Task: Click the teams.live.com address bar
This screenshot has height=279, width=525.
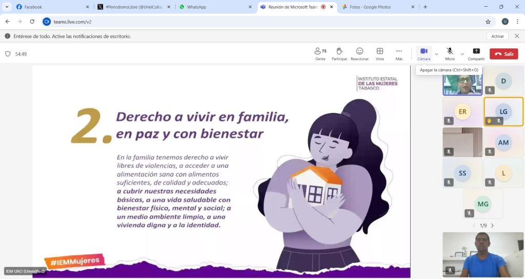Action: (x=256, y=22)
